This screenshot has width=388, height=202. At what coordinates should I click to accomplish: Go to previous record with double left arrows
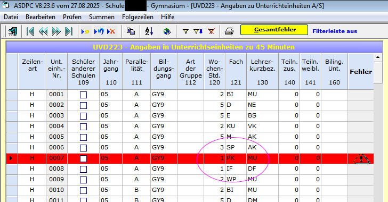point(43,31)
